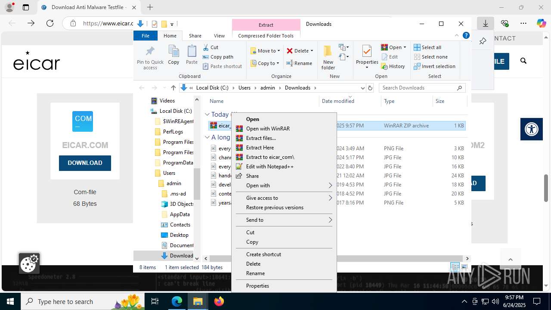551x310 pixels.
Task: Switch to details view layout icon
Action: 455,267
